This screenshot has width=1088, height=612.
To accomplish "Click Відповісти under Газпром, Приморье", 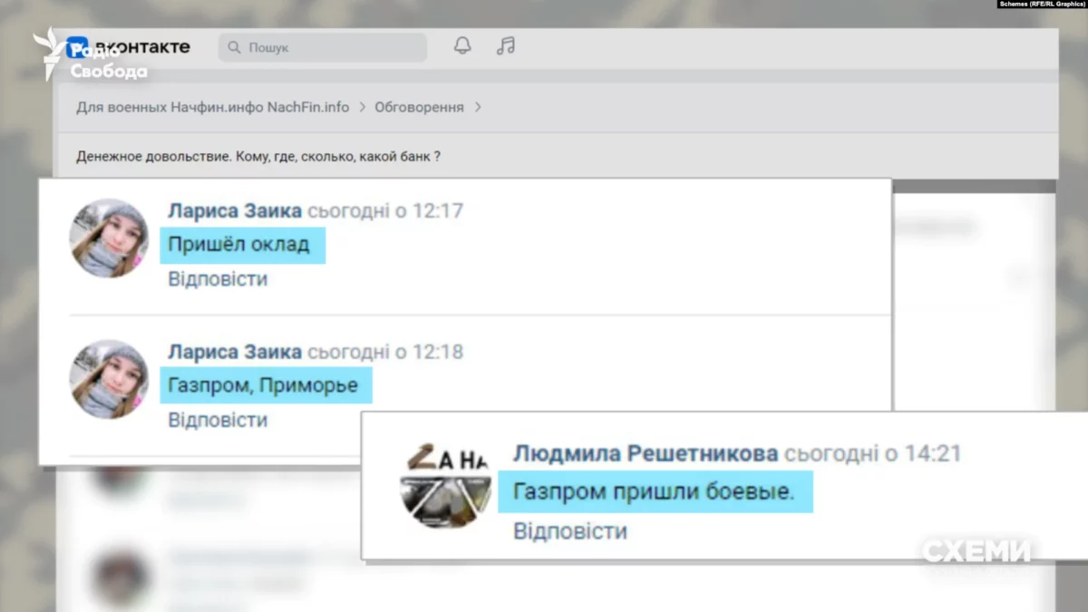I will 218,420.
